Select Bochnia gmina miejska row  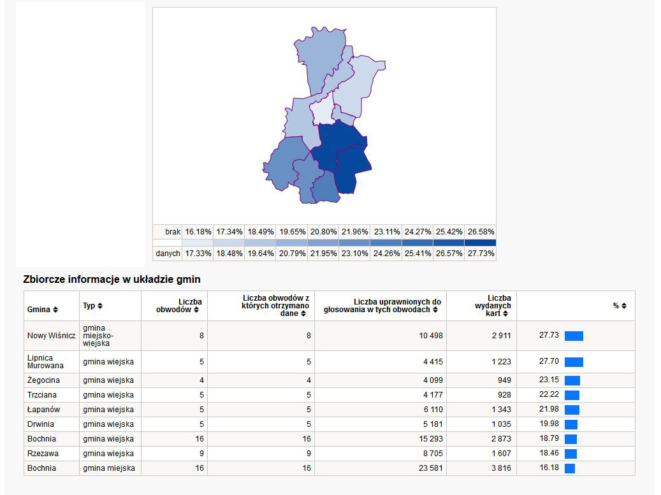330,468
